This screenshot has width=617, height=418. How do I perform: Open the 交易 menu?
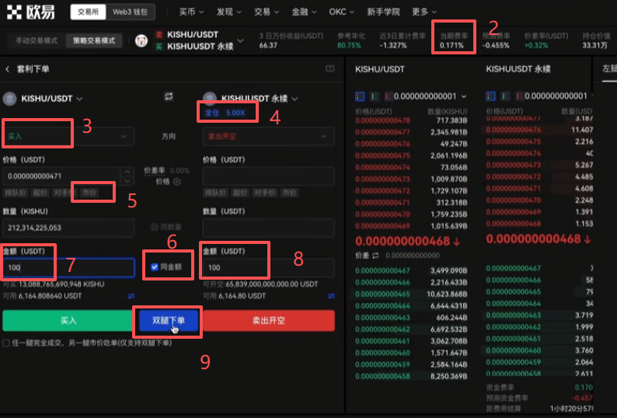coord(266,12)
